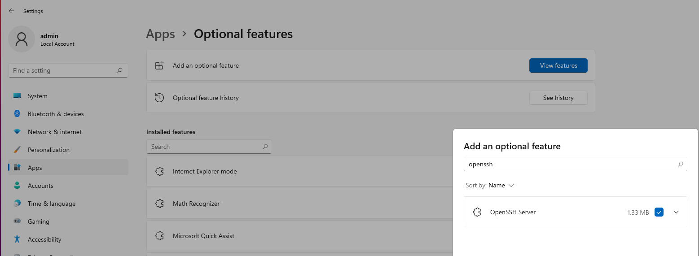This screenshot has height=256, width=699.
Task: Click the Network & internet wifi icon
Action: [x=17, y=132]
